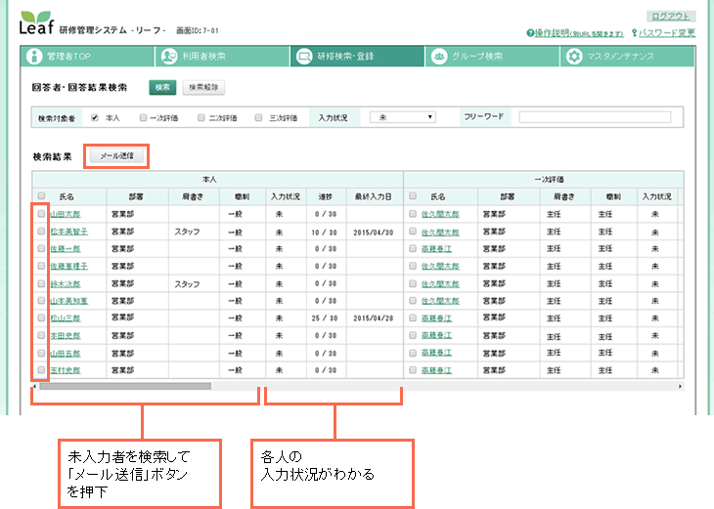Screen dimensions: 714x509
Task: Open the 鈴木次郎 name link
Action: (x=66, y=284)
